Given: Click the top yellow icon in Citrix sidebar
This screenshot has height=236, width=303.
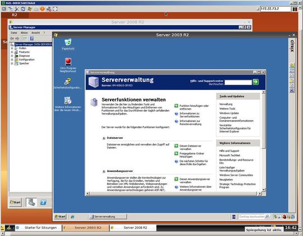Looking at the screenshot, I should pos(292,66).
